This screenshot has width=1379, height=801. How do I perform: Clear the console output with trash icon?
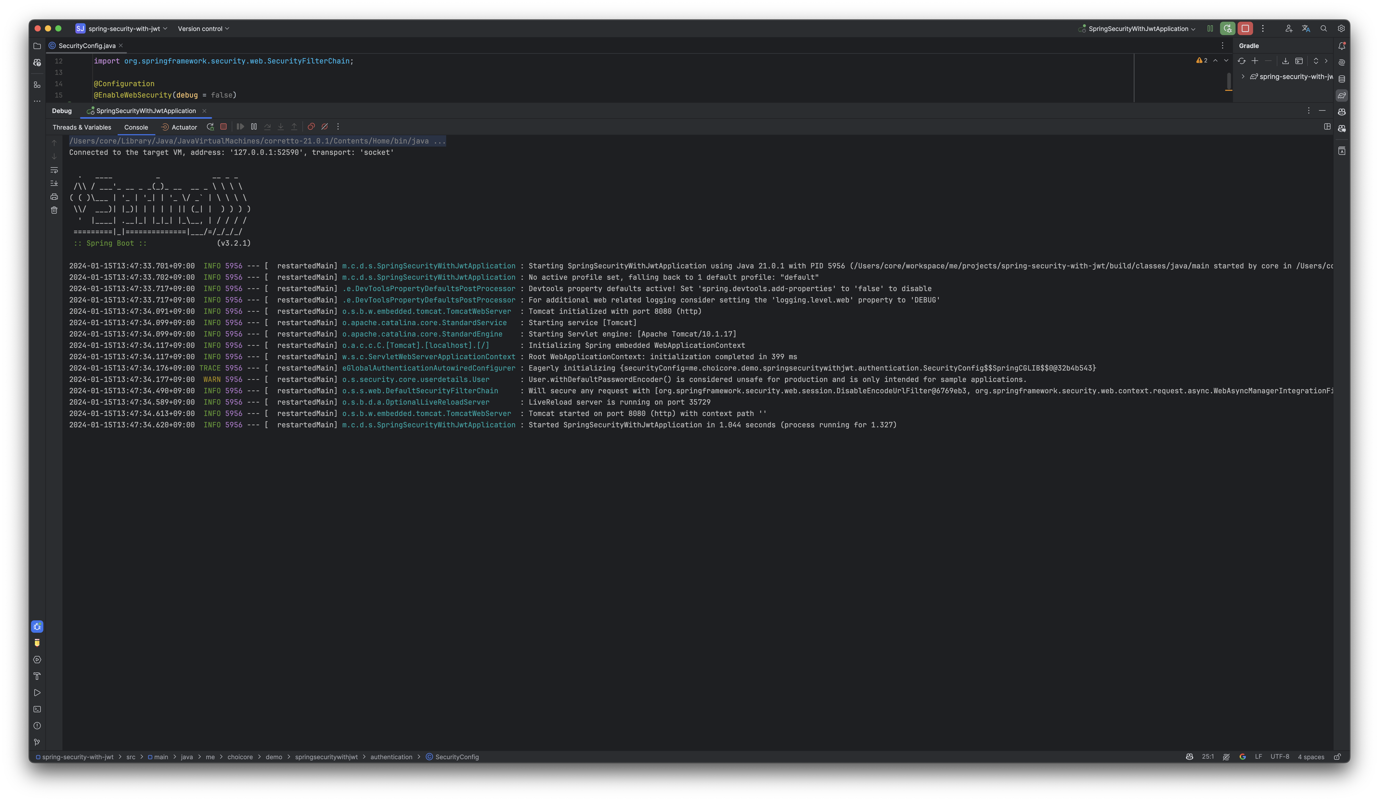tap(54, 210)
